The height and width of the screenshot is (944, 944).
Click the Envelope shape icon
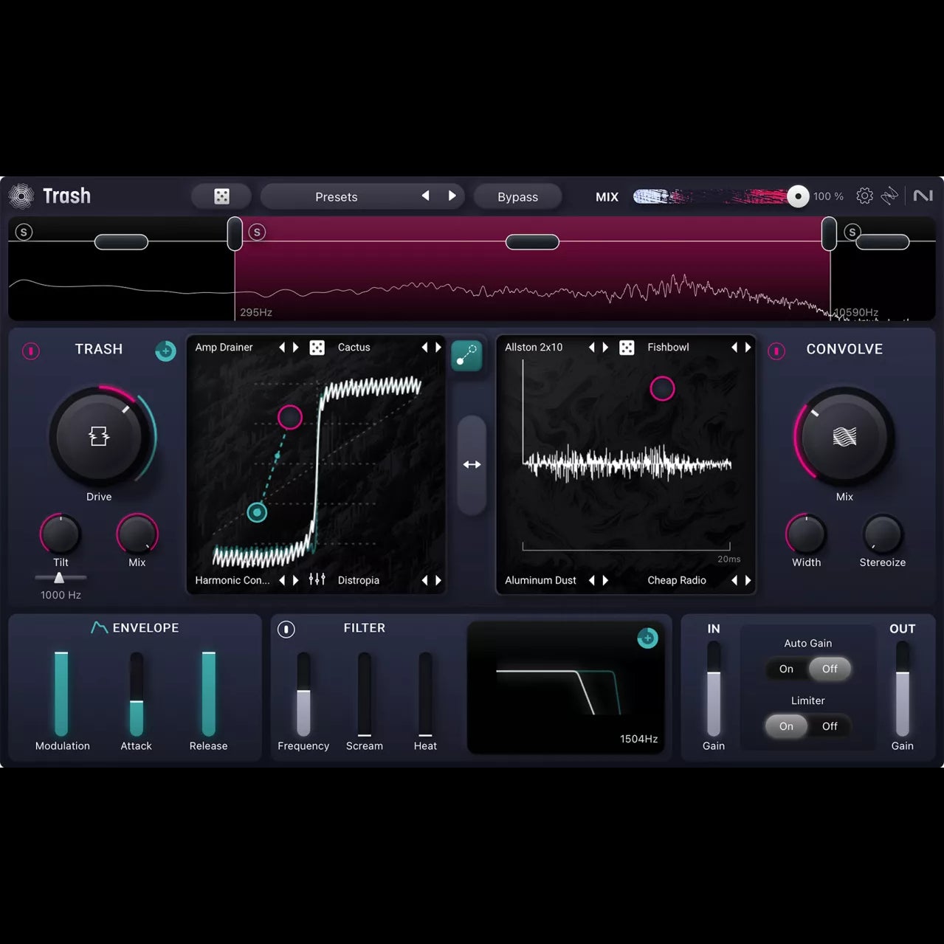point(99,627)
